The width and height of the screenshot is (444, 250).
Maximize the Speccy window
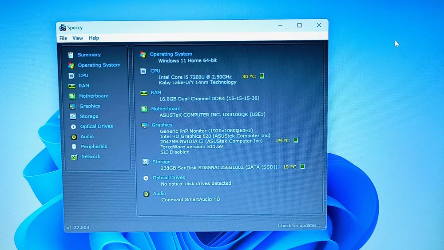point(299,25)
